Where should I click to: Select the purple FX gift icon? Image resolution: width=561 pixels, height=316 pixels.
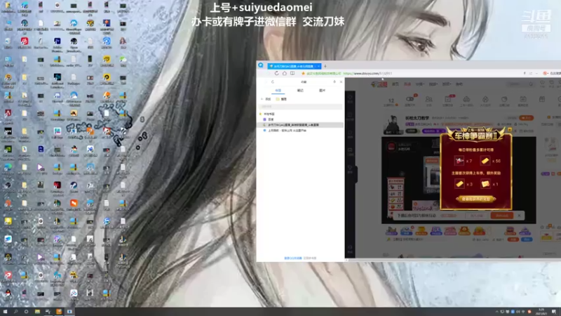tap(436, 231)
